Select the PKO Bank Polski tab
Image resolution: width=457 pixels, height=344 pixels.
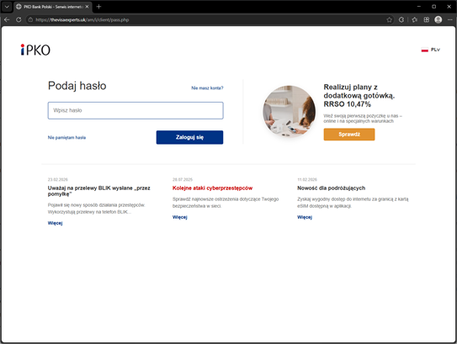click(53, 7)
